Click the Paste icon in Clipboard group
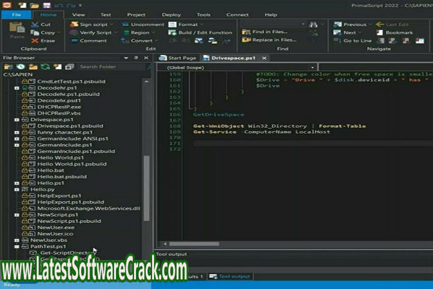 click(x=16, y=29)
